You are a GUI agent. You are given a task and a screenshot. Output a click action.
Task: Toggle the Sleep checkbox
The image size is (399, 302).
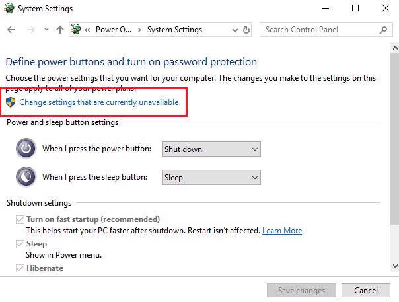[x=20, y=244]
